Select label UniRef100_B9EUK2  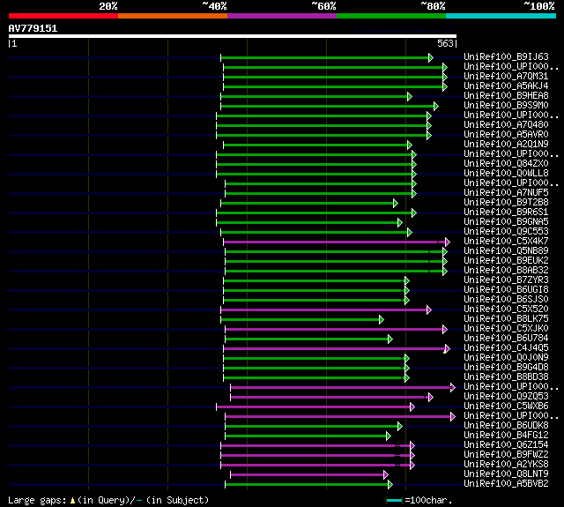point(506,261)
